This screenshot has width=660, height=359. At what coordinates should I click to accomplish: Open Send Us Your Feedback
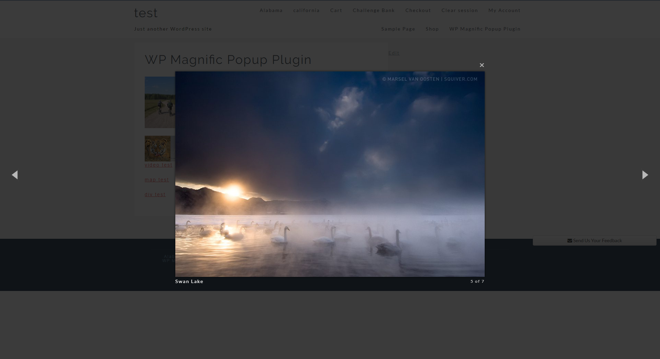[x=594, y=240]
